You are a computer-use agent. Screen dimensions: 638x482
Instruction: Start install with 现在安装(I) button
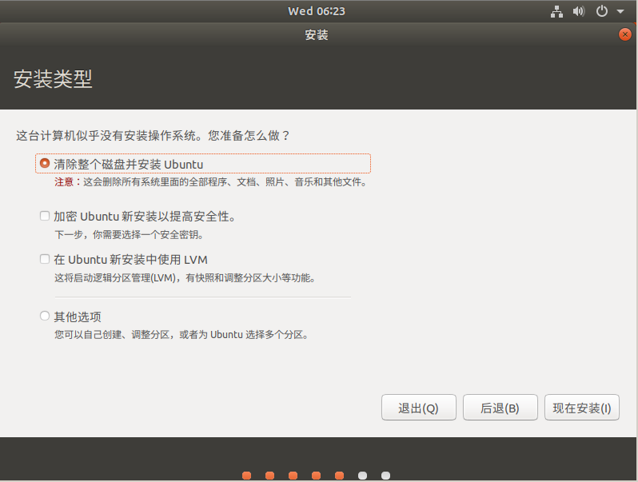582,407
